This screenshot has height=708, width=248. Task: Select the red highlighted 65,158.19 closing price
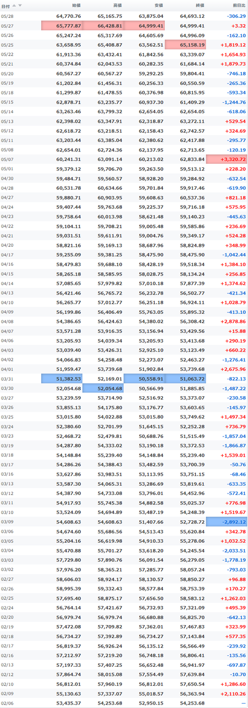[x=186, y=45]
